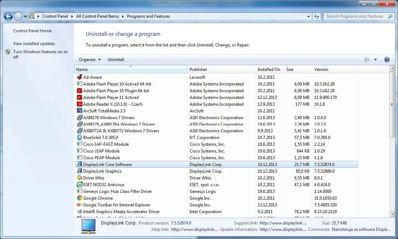This screenshot has height=239, width=398.
Task: Select the Google Chrome icon in list
Action: 80,198
